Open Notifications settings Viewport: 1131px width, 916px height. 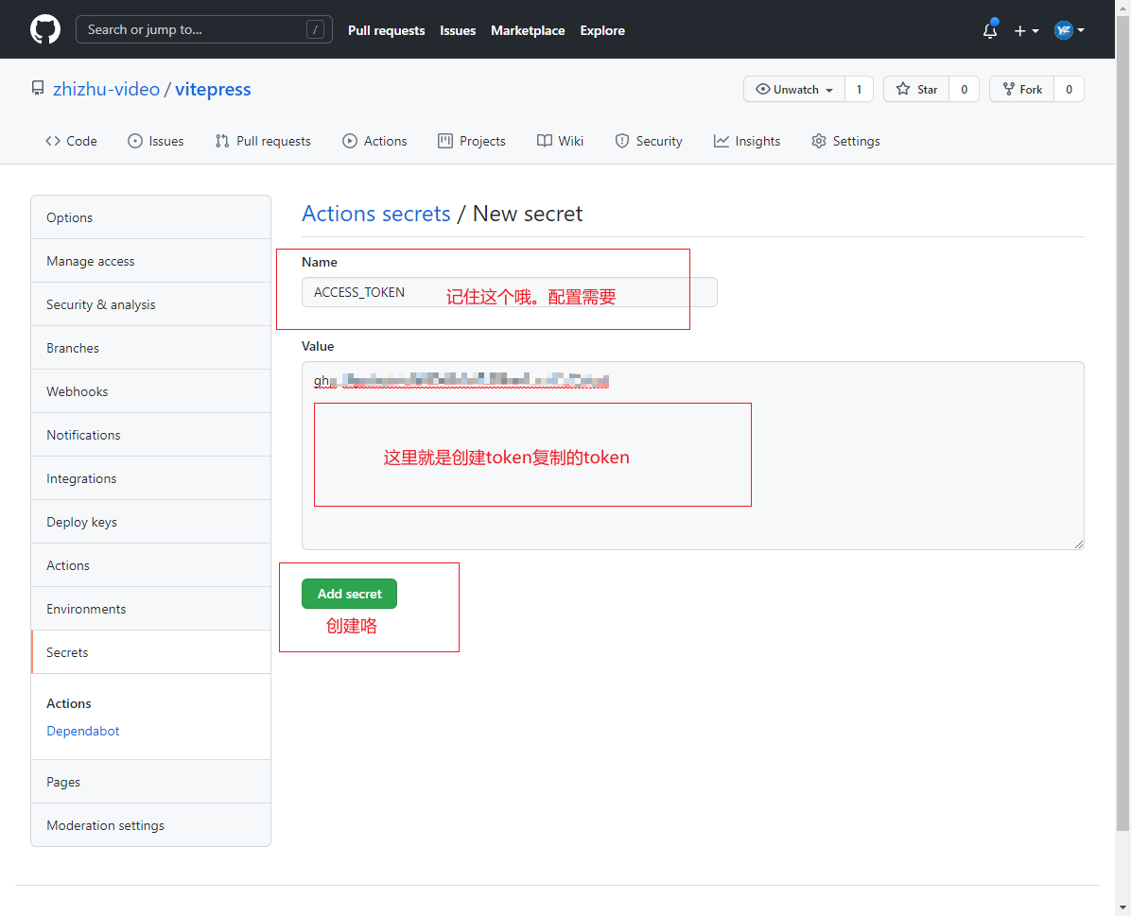click(x=150, y=435)
